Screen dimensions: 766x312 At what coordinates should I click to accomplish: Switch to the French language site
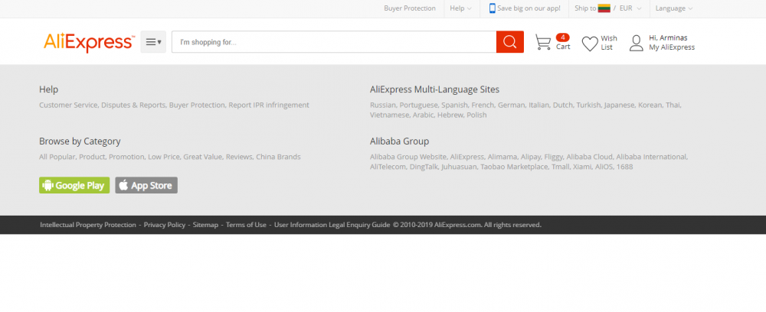[x=482, y=105]
